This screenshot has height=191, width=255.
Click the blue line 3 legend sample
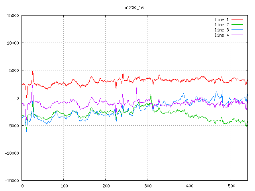237,30
